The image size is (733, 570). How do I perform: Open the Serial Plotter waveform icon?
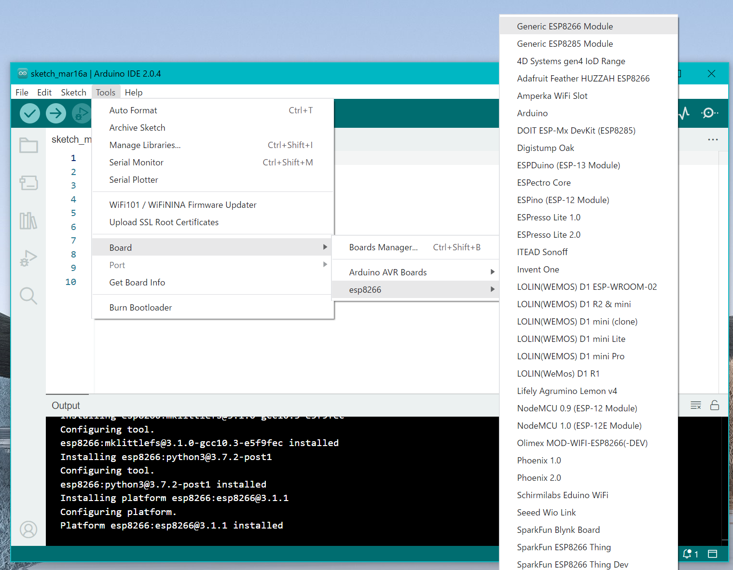pyautogui.click(x=684, y=113)
